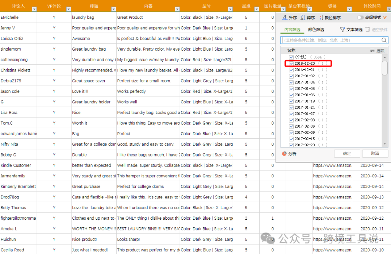Uncheck date 2016-12-20
The image size is (391, 254).
point(291,64)
